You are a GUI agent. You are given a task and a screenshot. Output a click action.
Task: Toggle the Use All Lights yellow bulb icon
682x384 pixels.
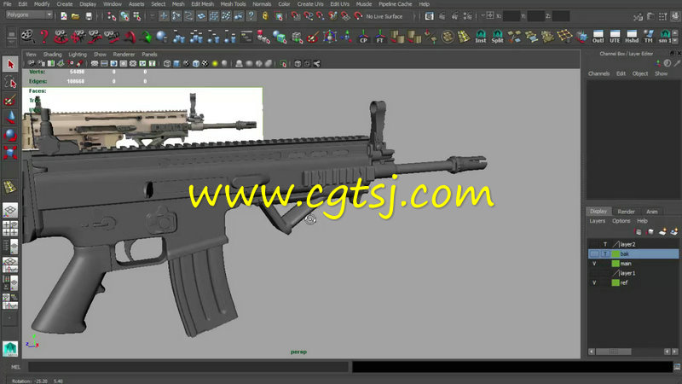coord(215,63)
